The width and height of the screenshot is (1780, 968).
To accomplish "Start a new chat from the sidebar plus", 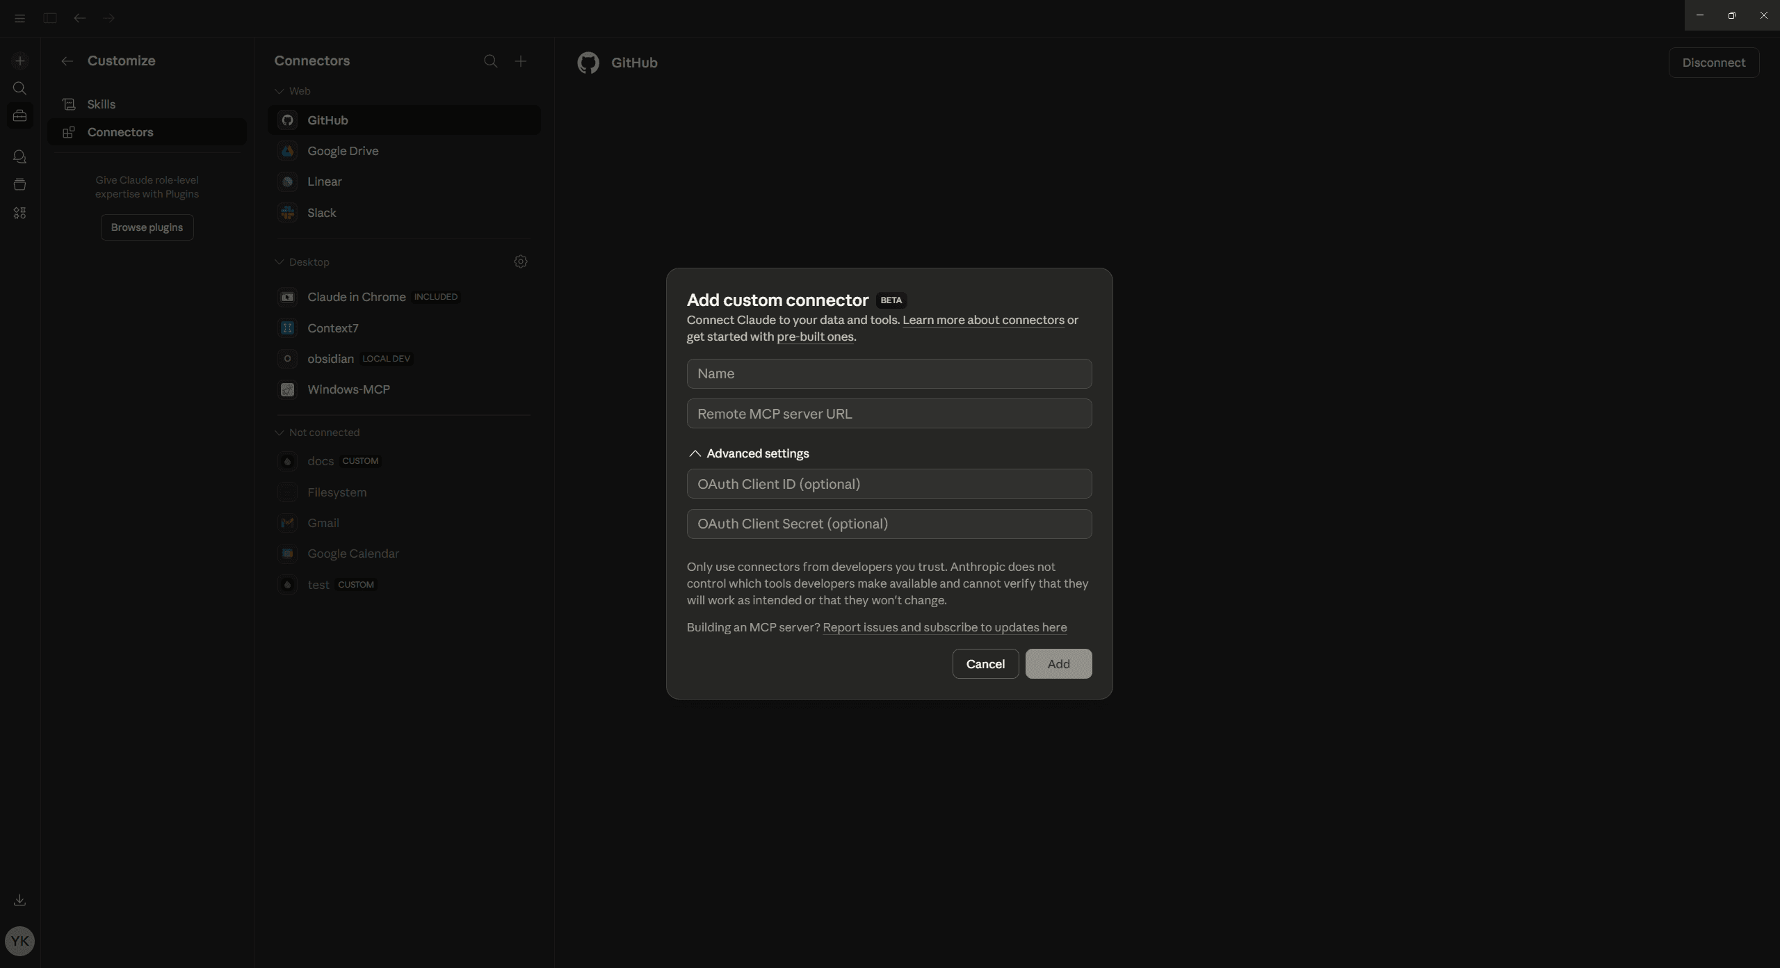I will [x=20, y=60].
